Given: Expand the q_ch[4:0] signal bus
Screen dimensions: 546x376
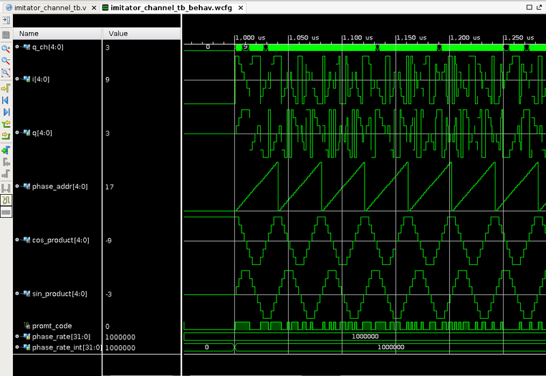Looking at the screenshot, I should click(17, 47).
